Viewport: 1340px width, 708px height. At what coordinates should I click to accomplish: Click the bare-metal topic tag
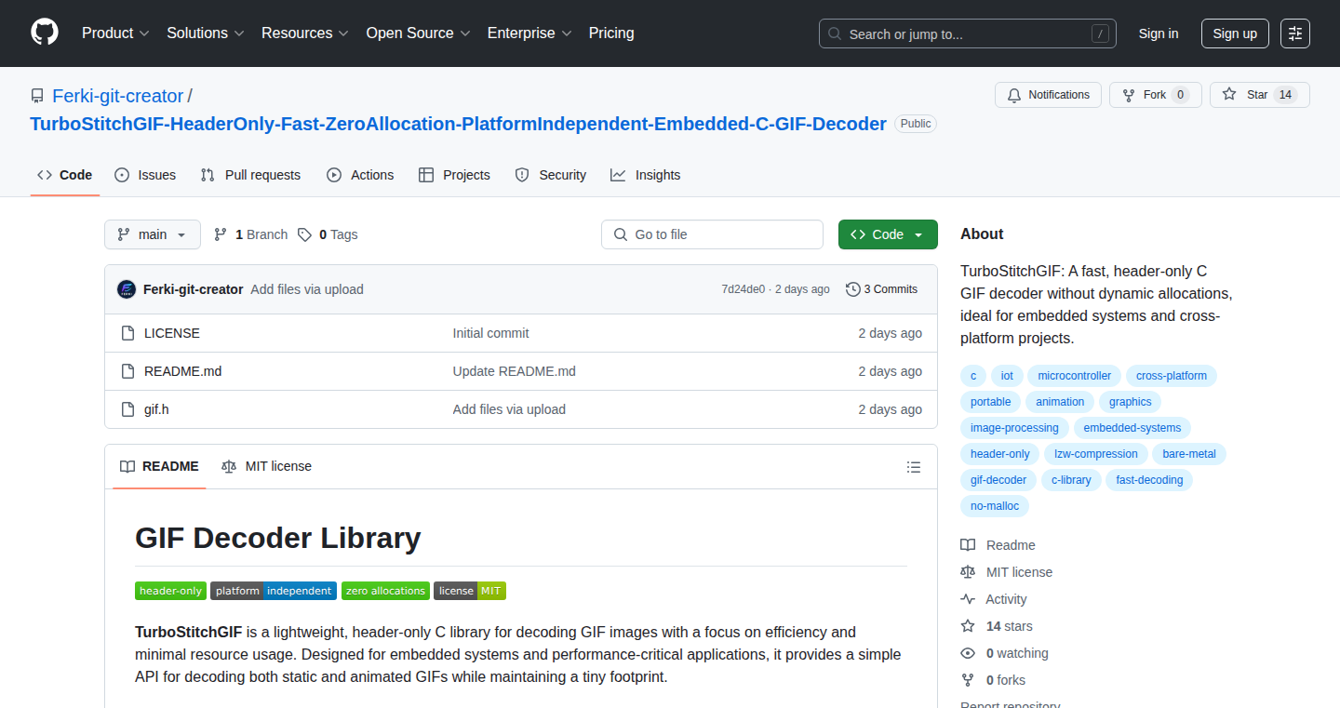[1189, 454]
